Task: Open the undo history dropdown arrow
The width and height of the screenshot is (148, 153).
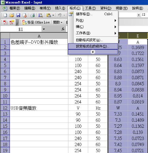Action: tap(64, 15)
